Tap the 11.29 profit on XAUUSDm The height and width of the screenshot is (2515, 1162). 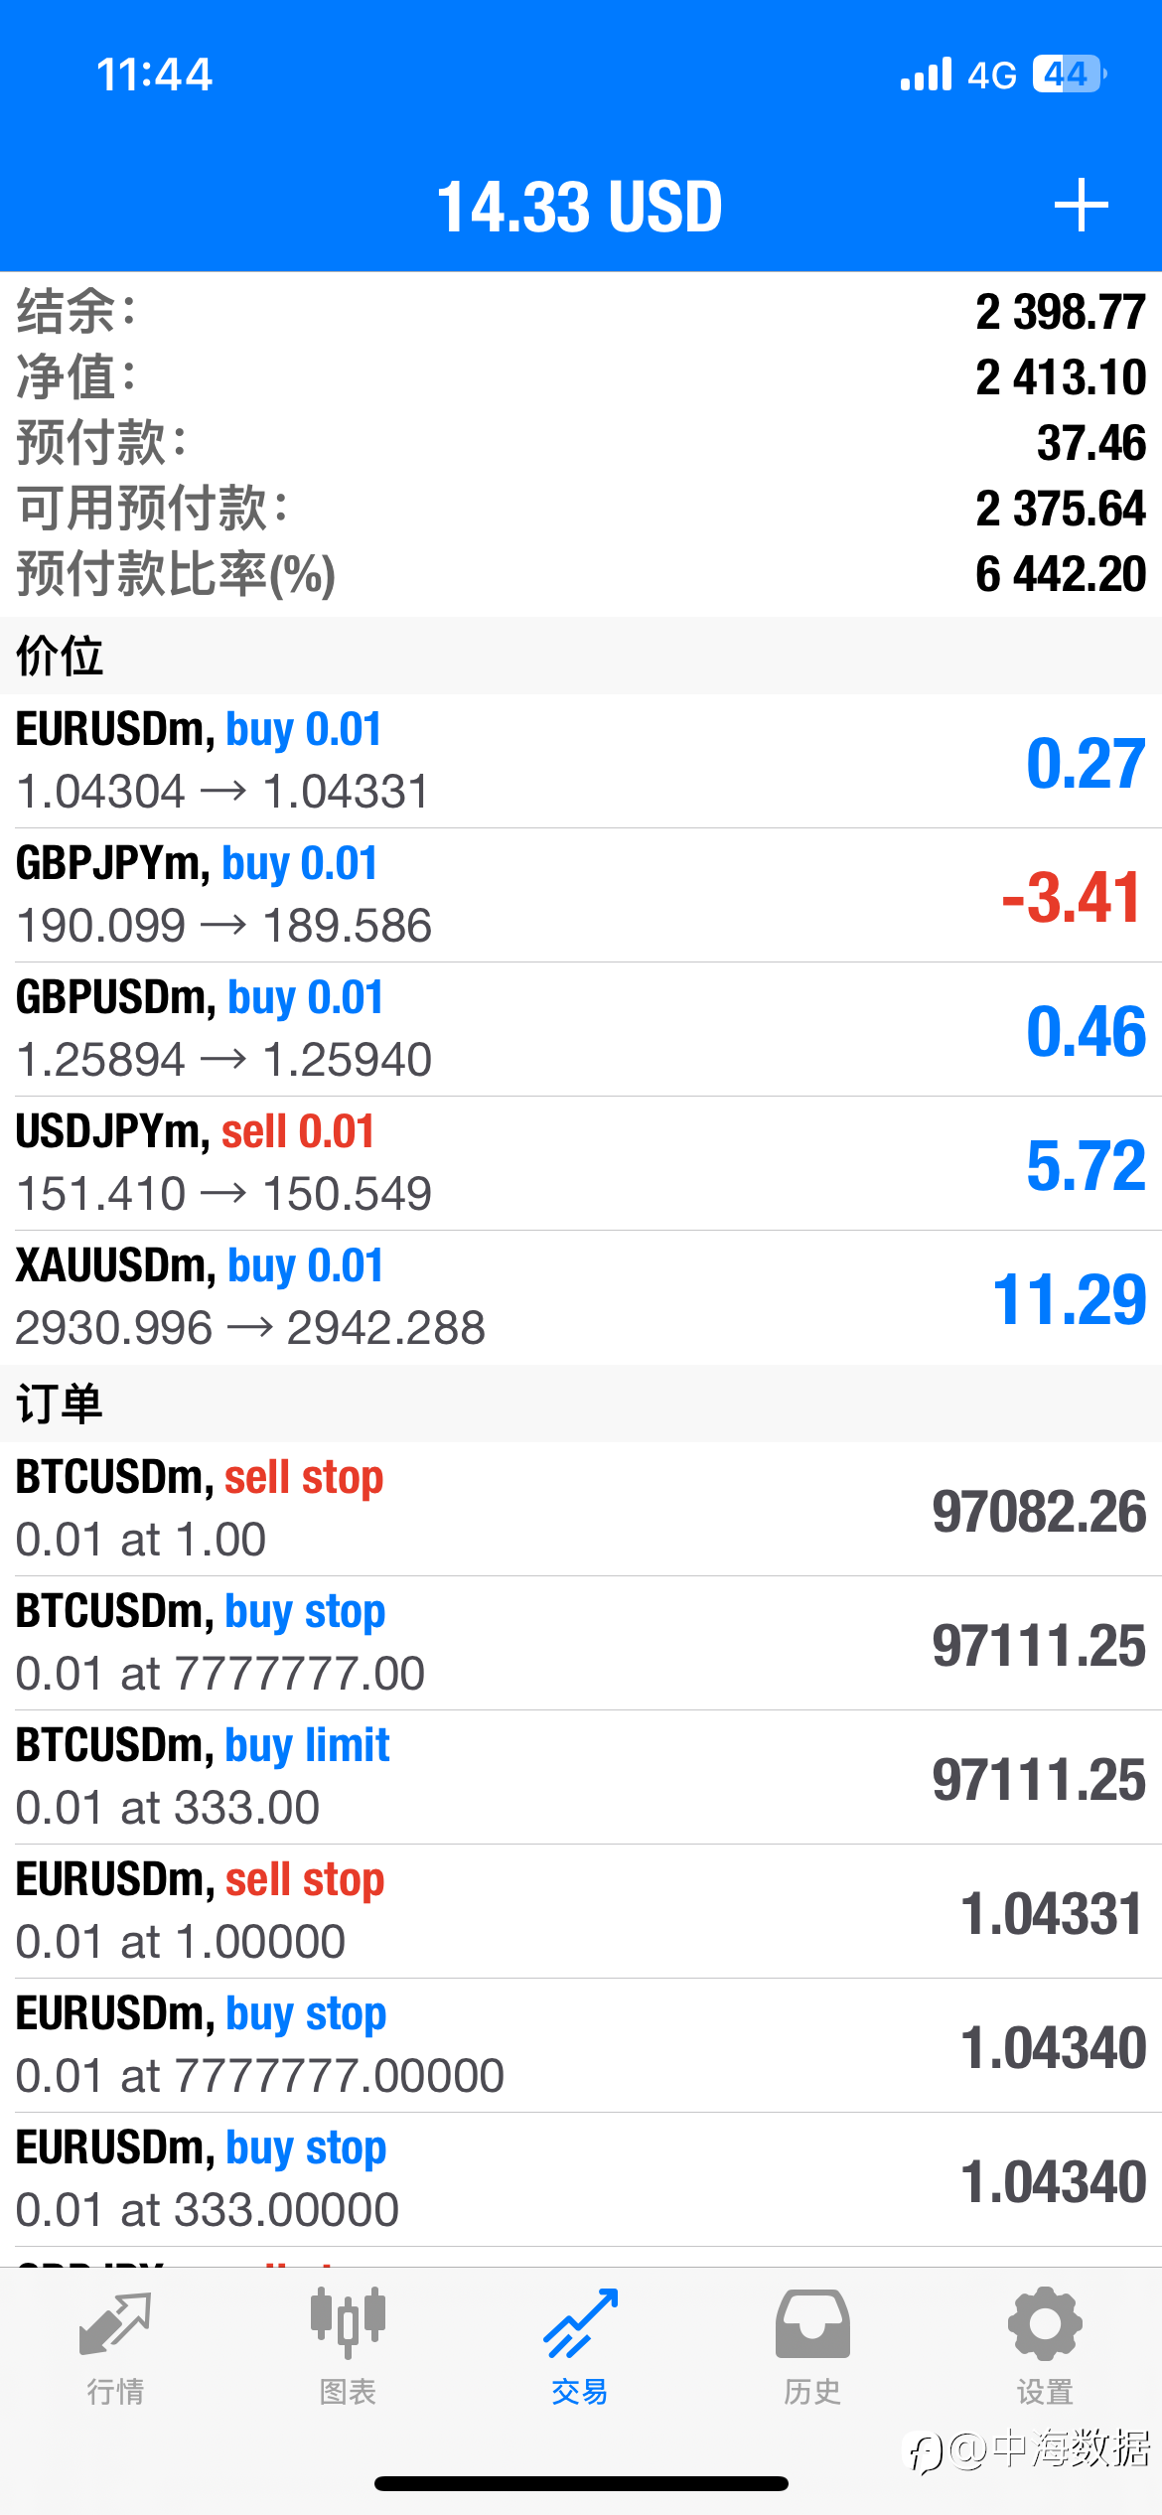(x=1070, y=1299)
